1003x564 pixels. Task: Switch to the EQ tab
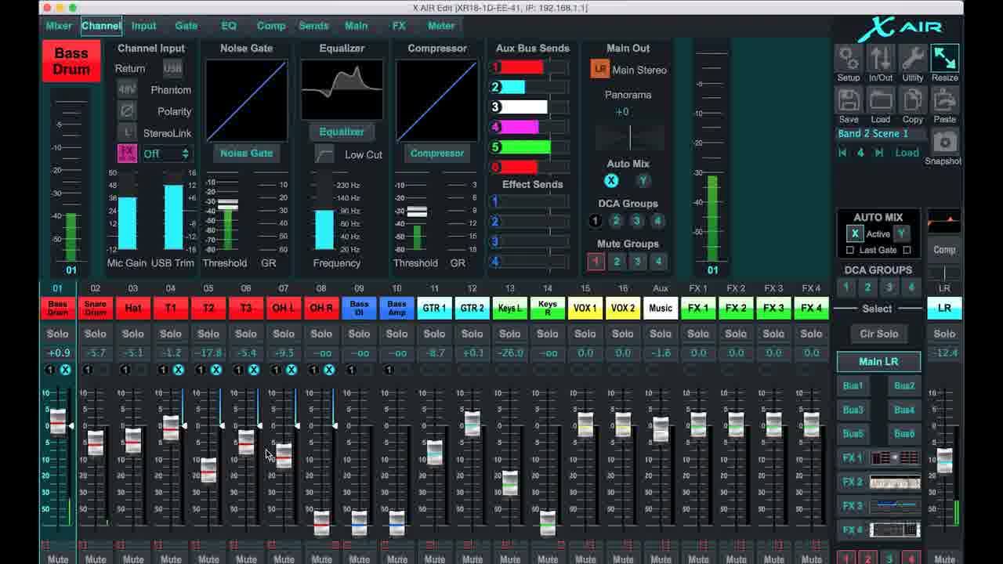229,26
